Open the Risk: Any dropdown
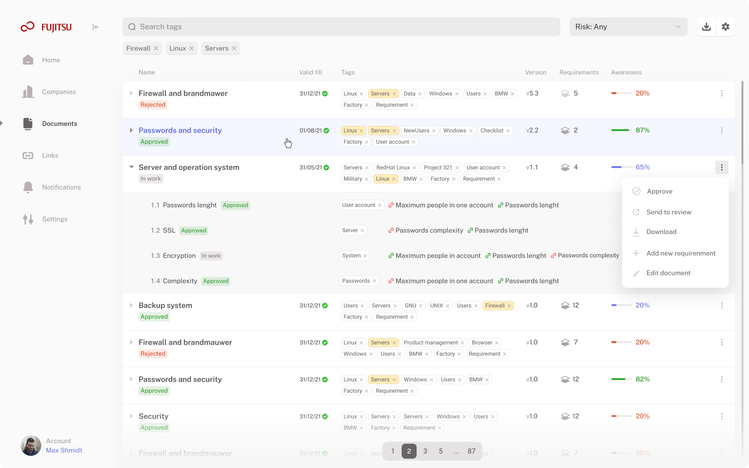The image size is (749, 468). (x=628, y=27)
